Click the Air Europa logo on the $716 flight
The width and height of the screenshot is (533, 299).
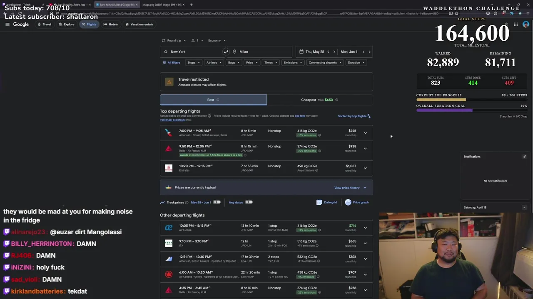[168, 228]
